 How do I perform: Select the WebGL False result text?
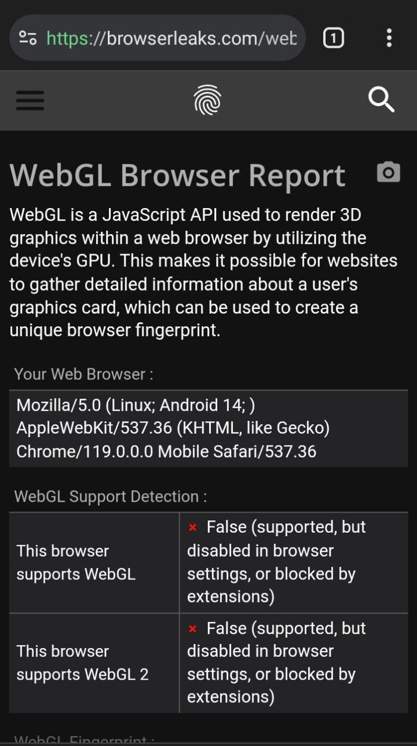[277, 562]
